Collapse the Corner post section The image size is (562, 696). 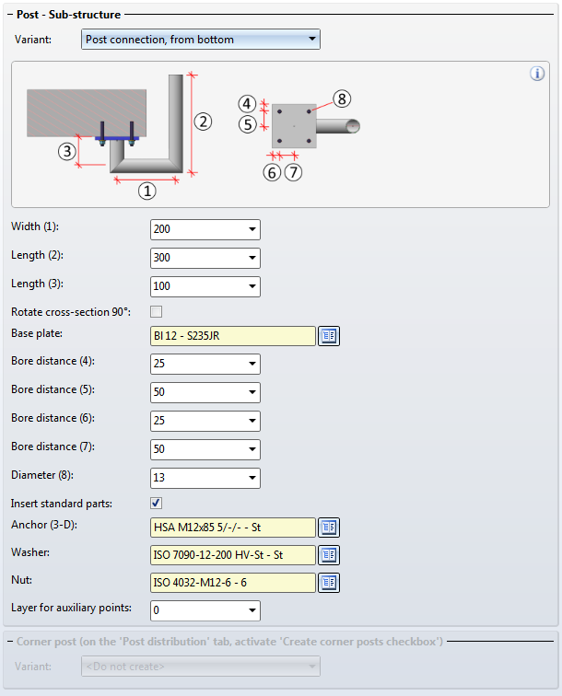point(10,642)
